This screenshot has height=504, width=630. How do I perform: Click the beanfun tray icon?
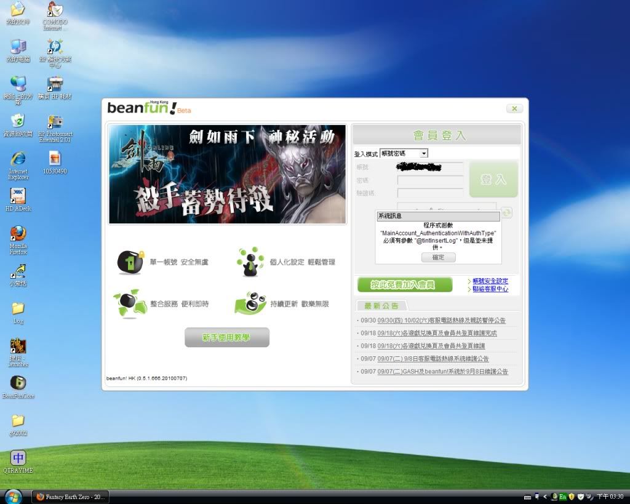[554, 497]
